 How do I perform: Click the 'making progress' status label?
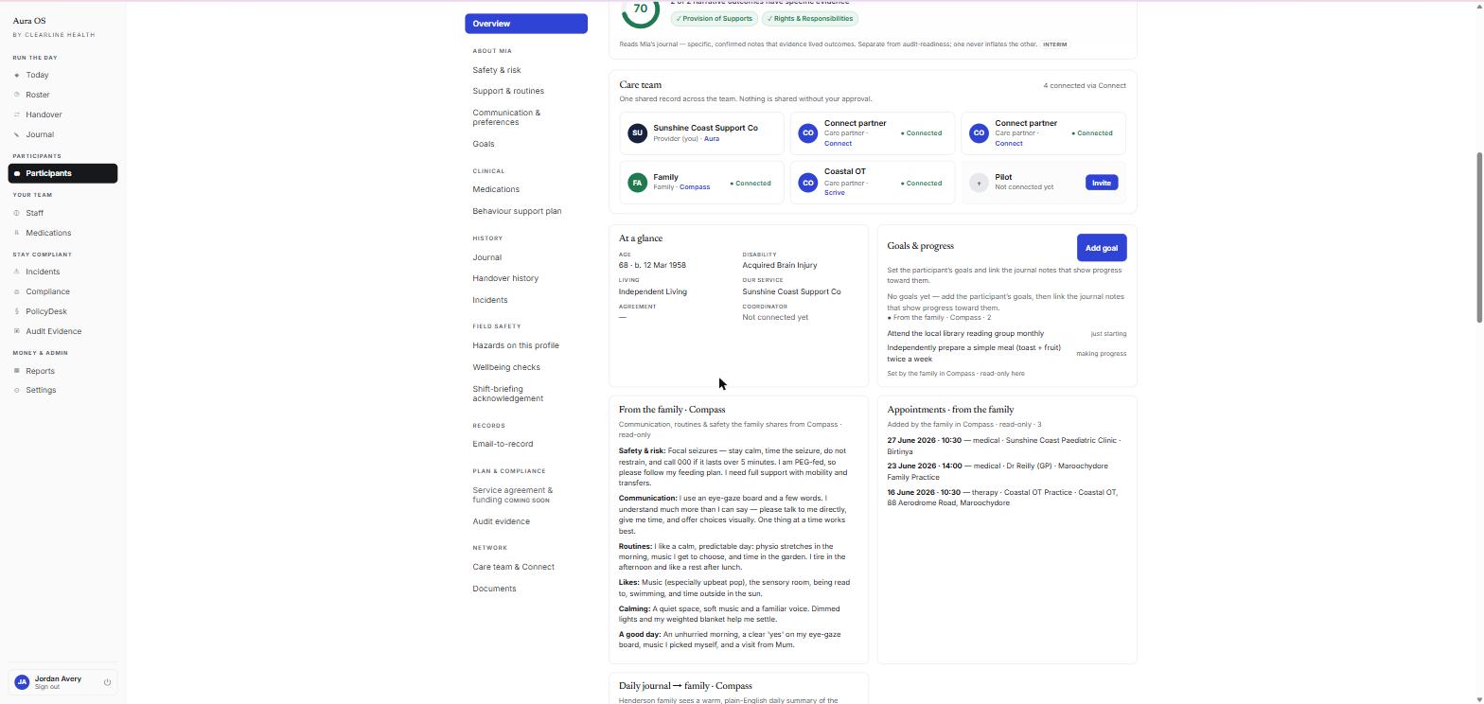coord(1102,354)
